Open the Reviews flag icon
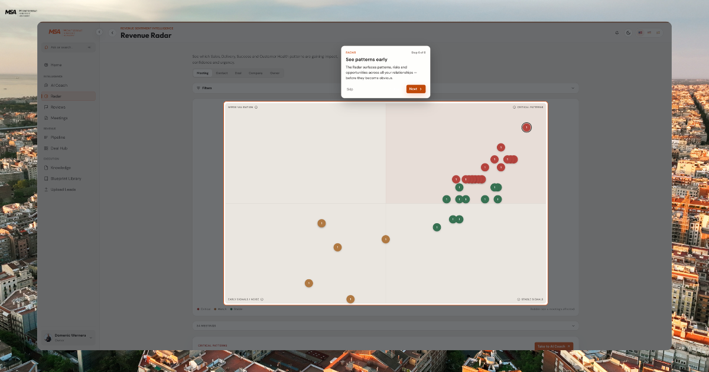This screenshot has height=372, width=709. tap(46, 107)
